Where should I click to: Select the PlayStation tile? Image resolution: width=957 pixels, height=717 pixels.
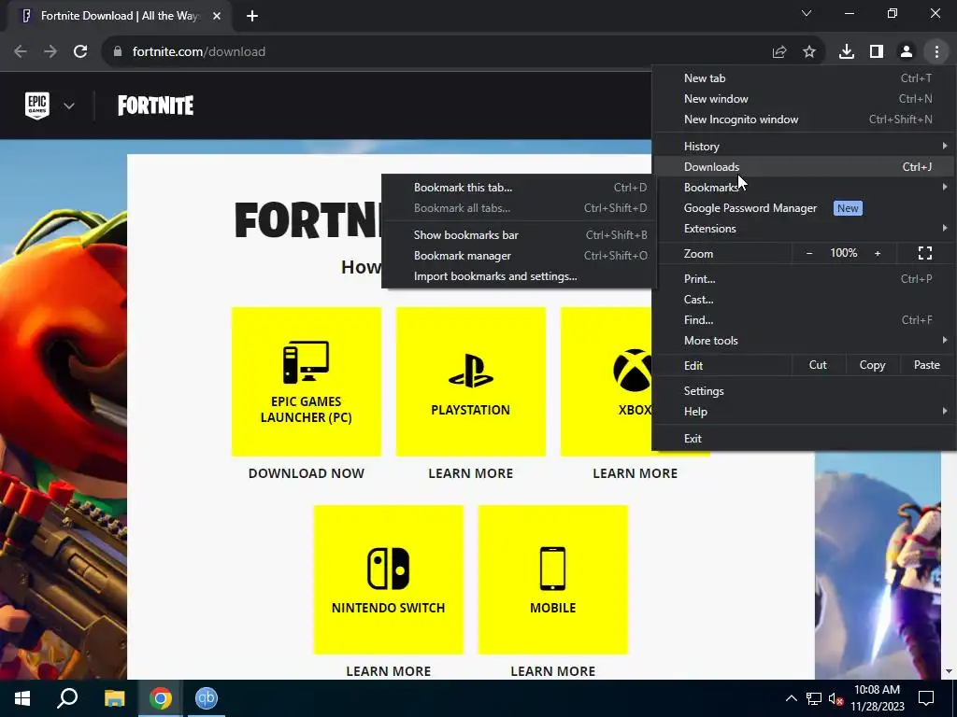point(471,382)
